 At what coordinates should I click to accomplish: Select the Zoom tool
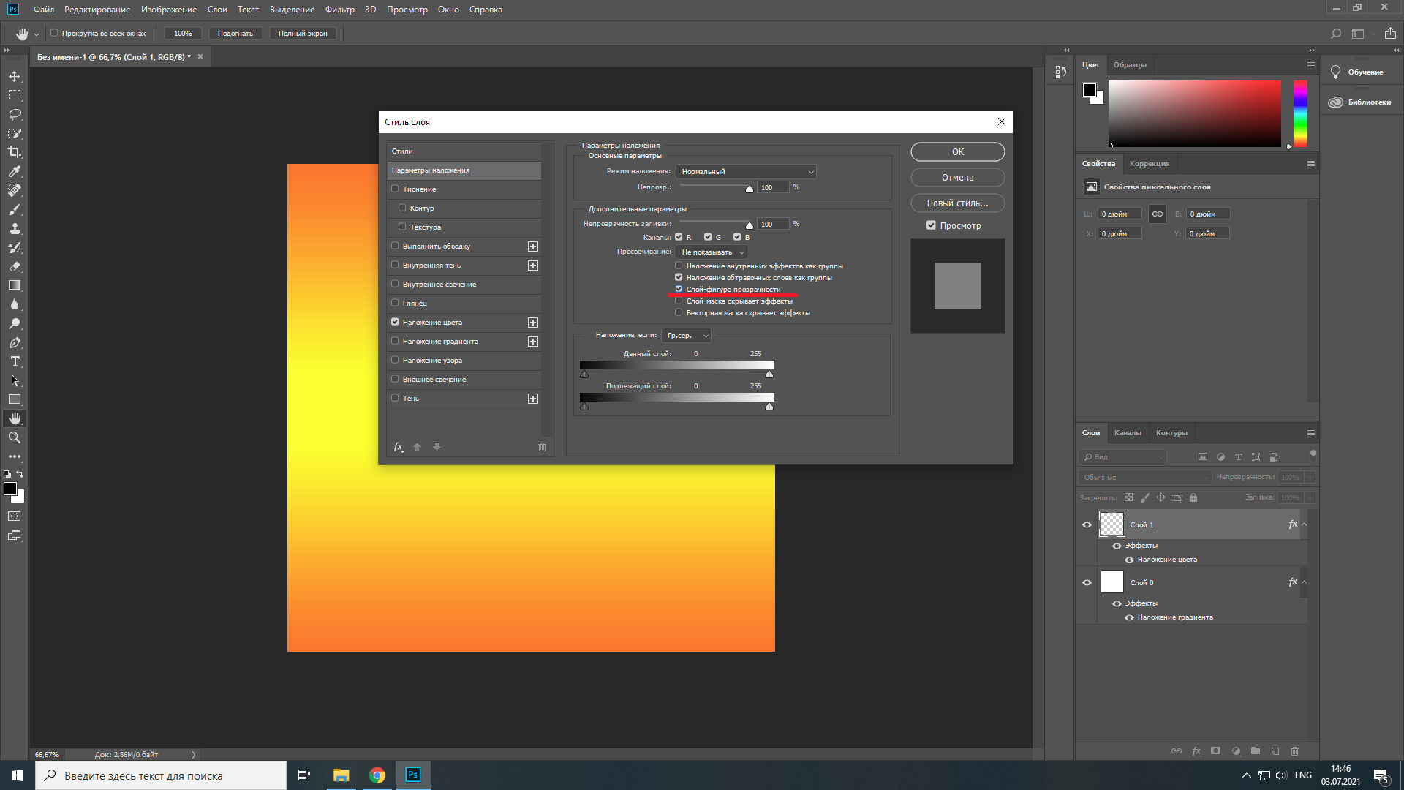coord(15,437)
